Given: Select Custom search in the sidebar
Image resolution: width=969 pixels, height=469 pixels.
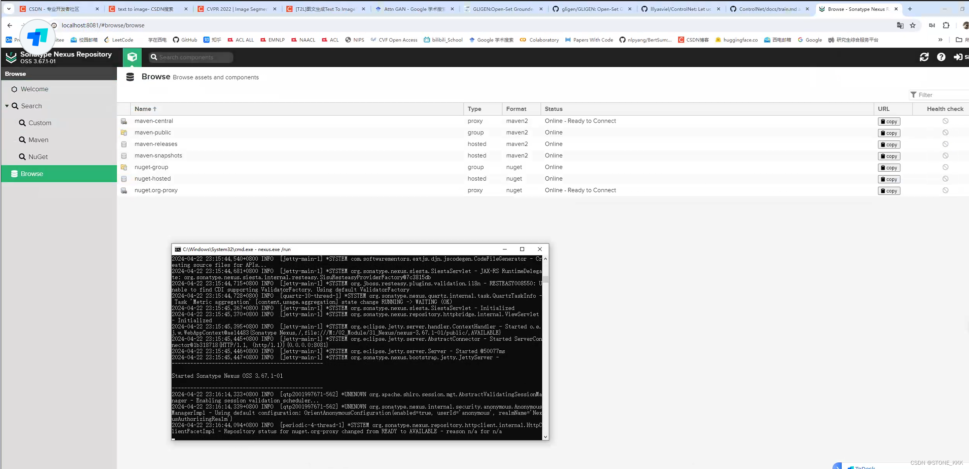Looking at the screenshot, I should [59, 123].
